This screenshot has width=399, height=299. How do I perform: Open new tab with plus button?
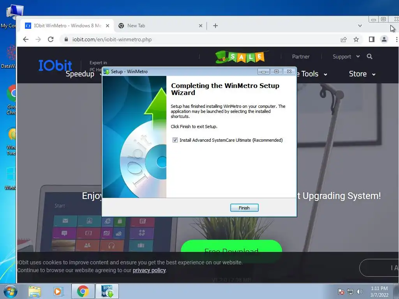click(x=215, y=26)
